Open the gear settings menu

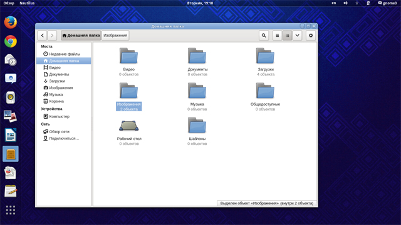pos(311,36)
